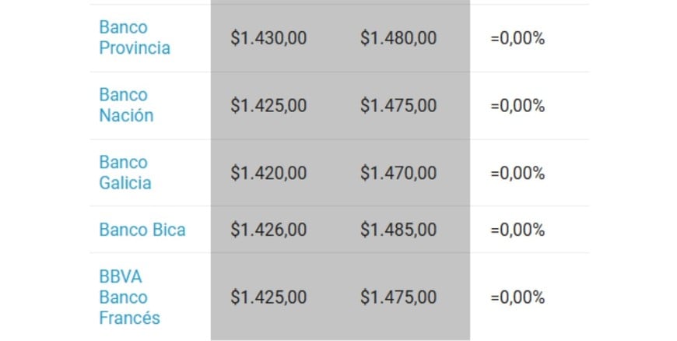Click BBVA Banco Francés' $1.475,00 price
This screenshot has height=341, width=677.
[398, 297]
